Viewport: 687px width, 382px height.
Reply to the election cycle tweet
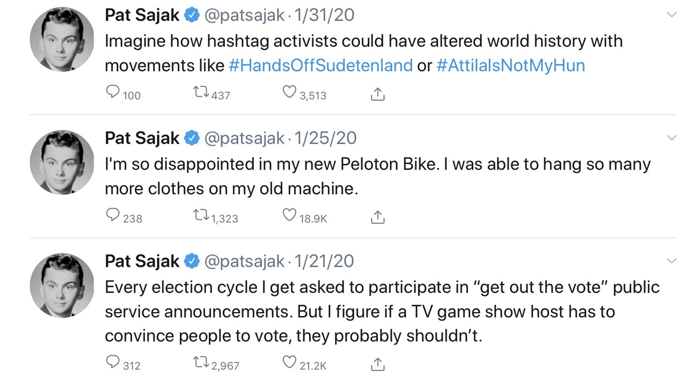[113, 363]
